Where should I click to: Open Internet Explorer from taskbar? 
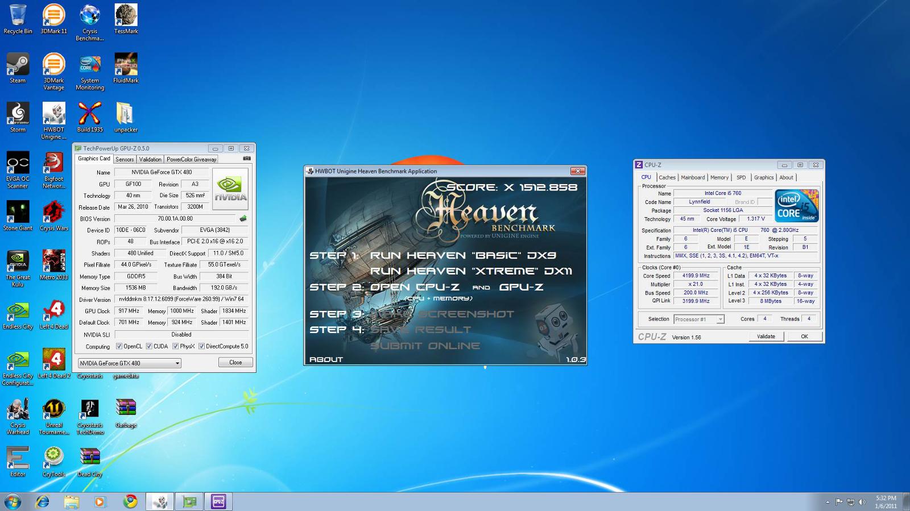[43, 501]
